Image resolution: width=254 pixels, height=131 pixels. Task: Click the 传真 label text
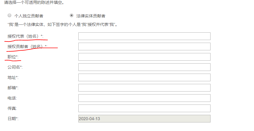click(x=12, y=108)
